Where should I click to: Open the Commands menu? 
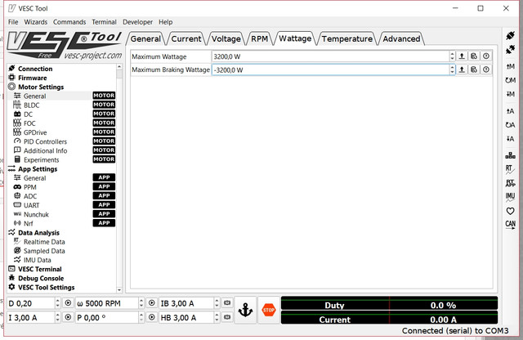(x=69, y=22)
